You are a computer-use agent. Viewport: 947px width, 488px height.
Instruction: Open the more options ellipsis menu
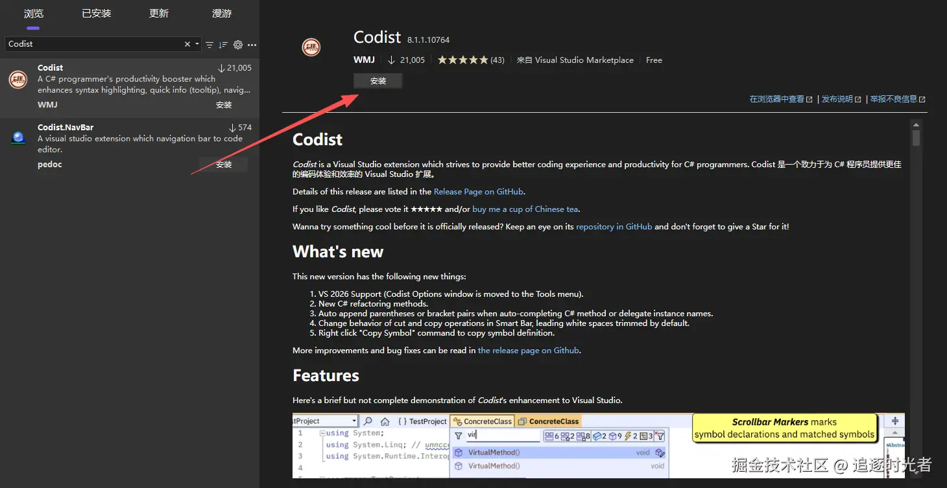pos(252,45)
